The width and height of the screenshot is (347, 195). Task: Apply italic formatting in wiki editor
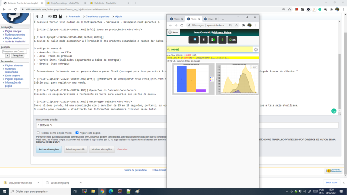click(x=42, y=16)
